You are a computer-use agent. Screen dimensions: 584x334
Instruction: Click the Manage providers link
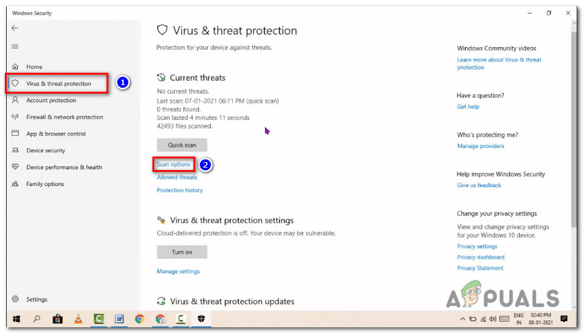click(481, 146)
